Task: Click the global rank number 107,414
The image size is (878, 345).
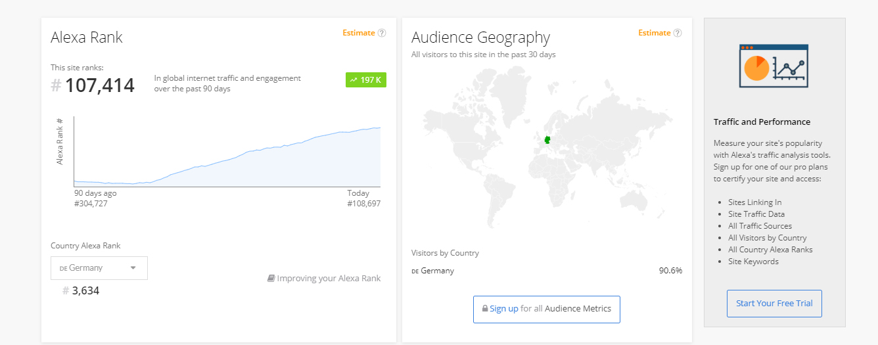Action: click(x=100, y=85)
